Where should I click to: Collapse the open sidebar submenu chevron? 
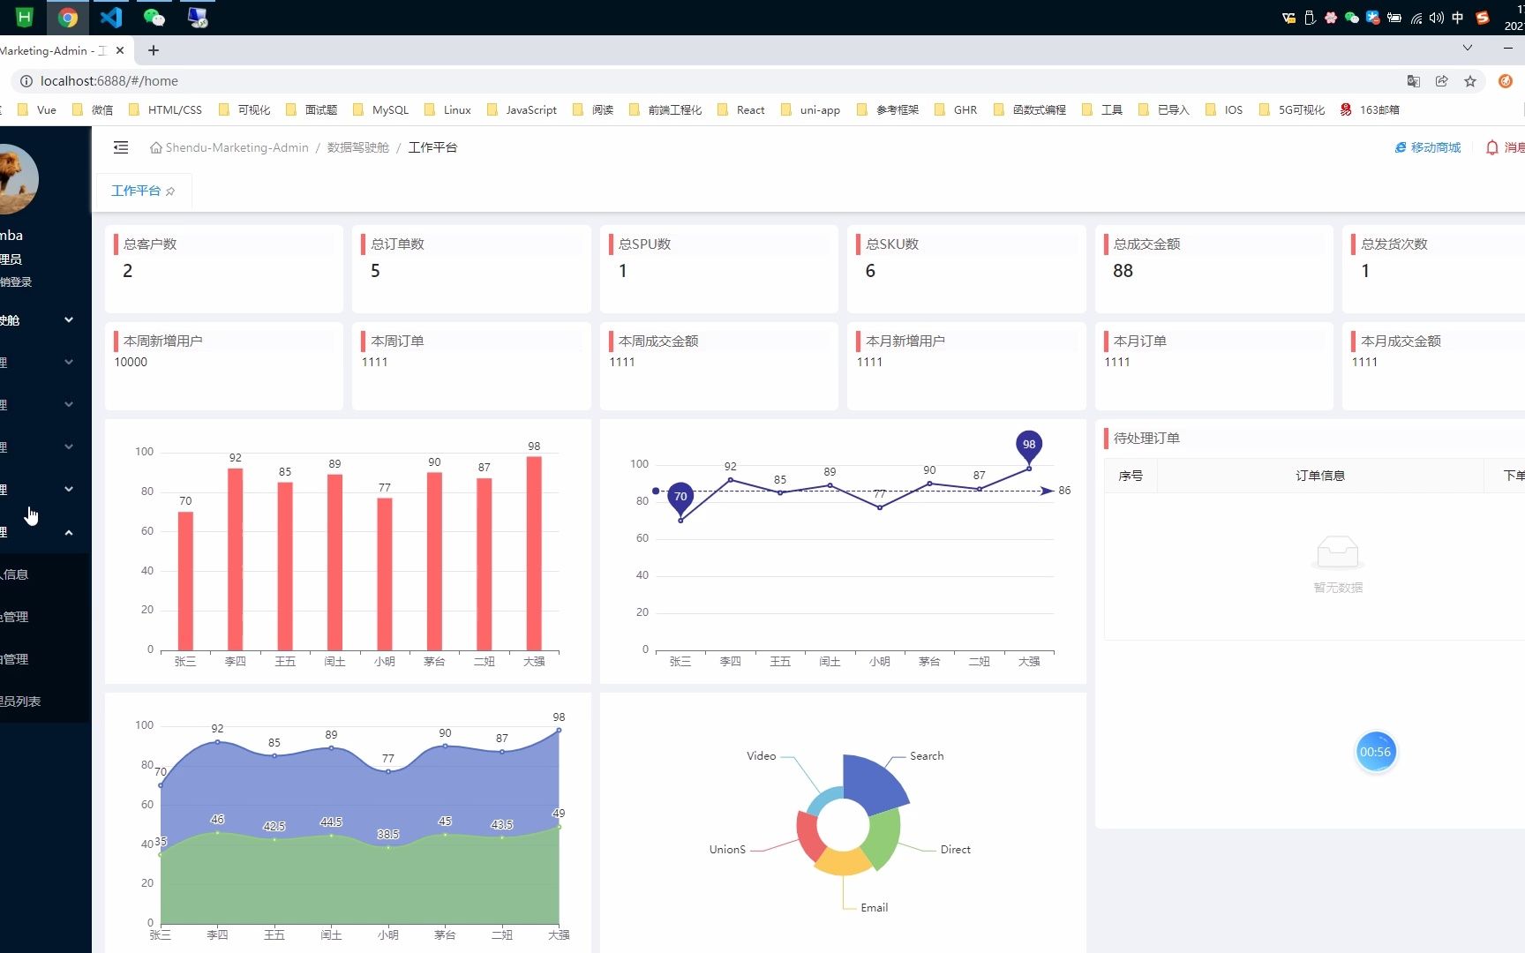[69, 532]
